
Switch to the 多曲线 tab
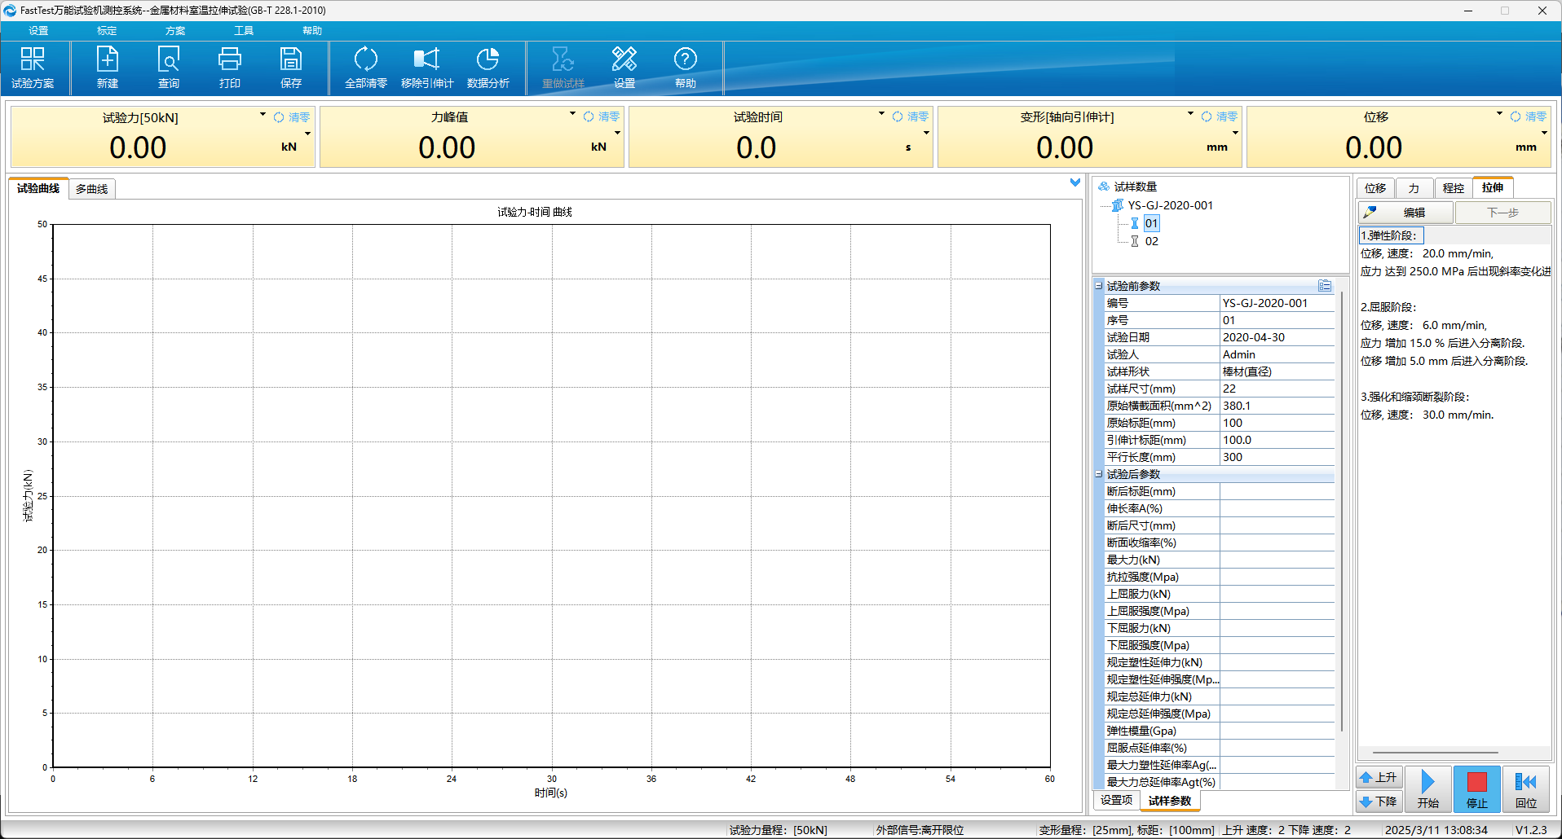[x=91, y=189]
